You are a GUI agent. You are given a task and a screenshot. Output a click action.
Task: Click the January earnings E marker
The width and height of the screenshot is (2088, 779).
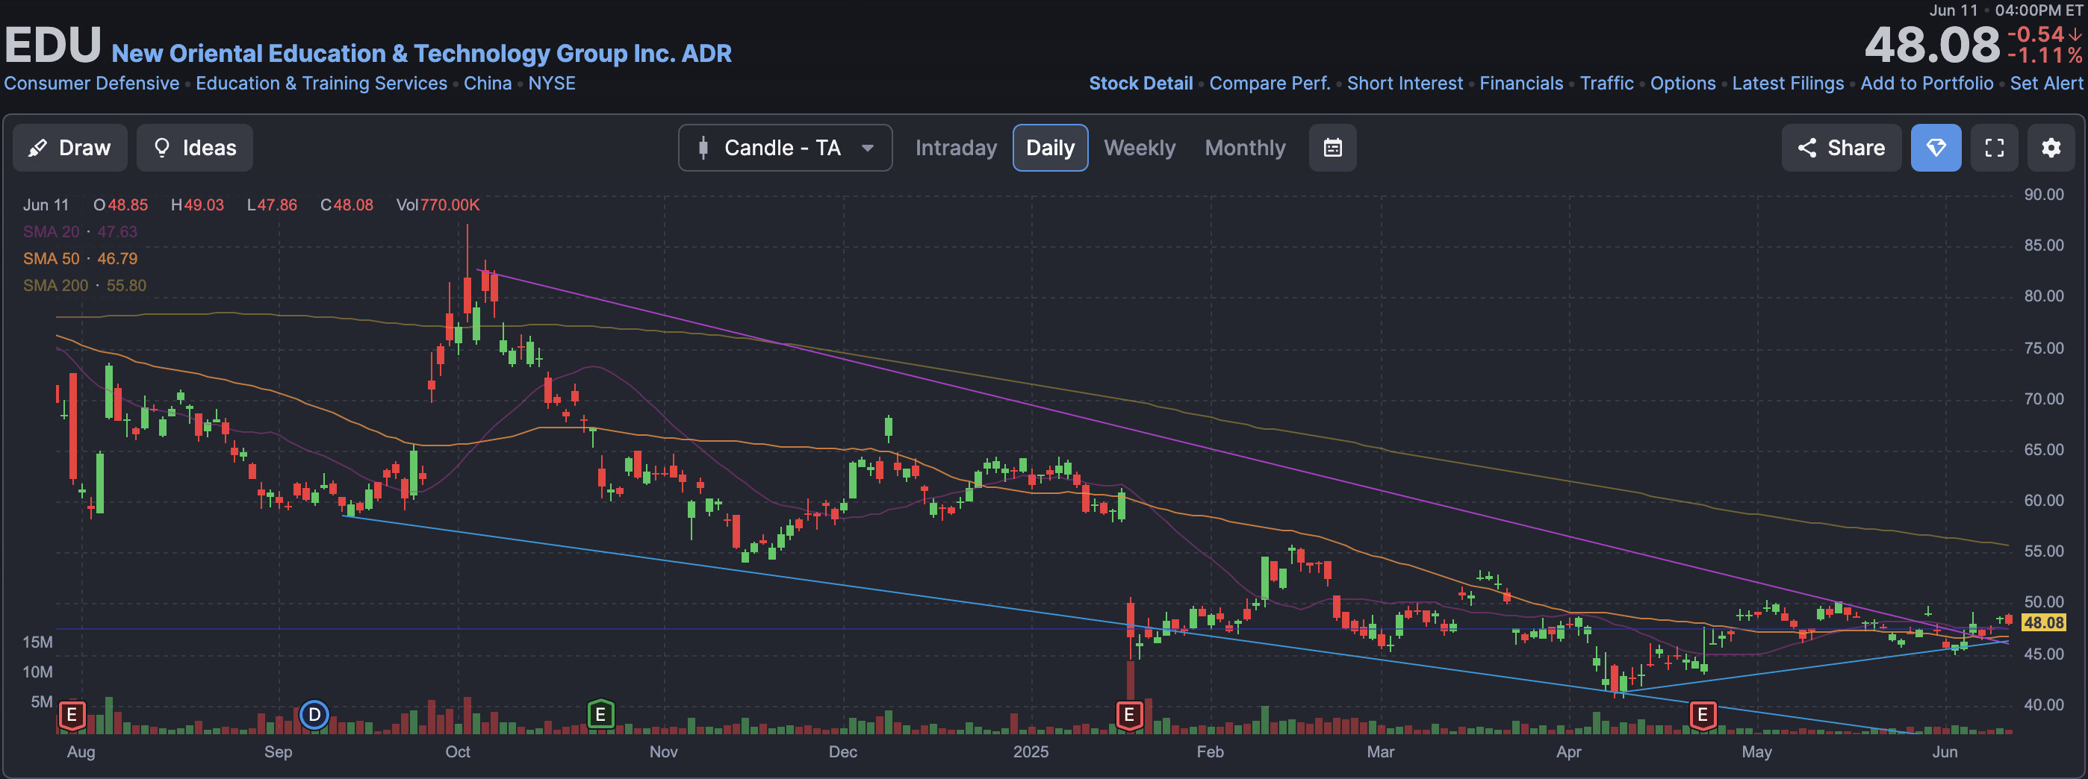pos(1129,715)
